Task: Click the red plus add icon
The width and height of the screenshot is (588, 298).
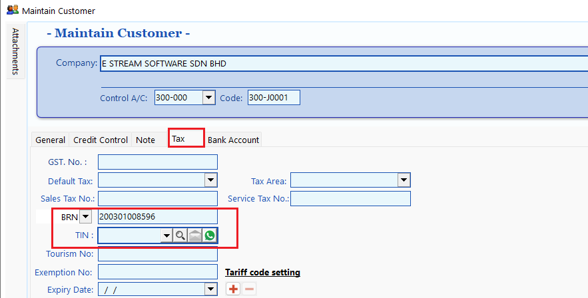Action: click(x=233, y=289)
